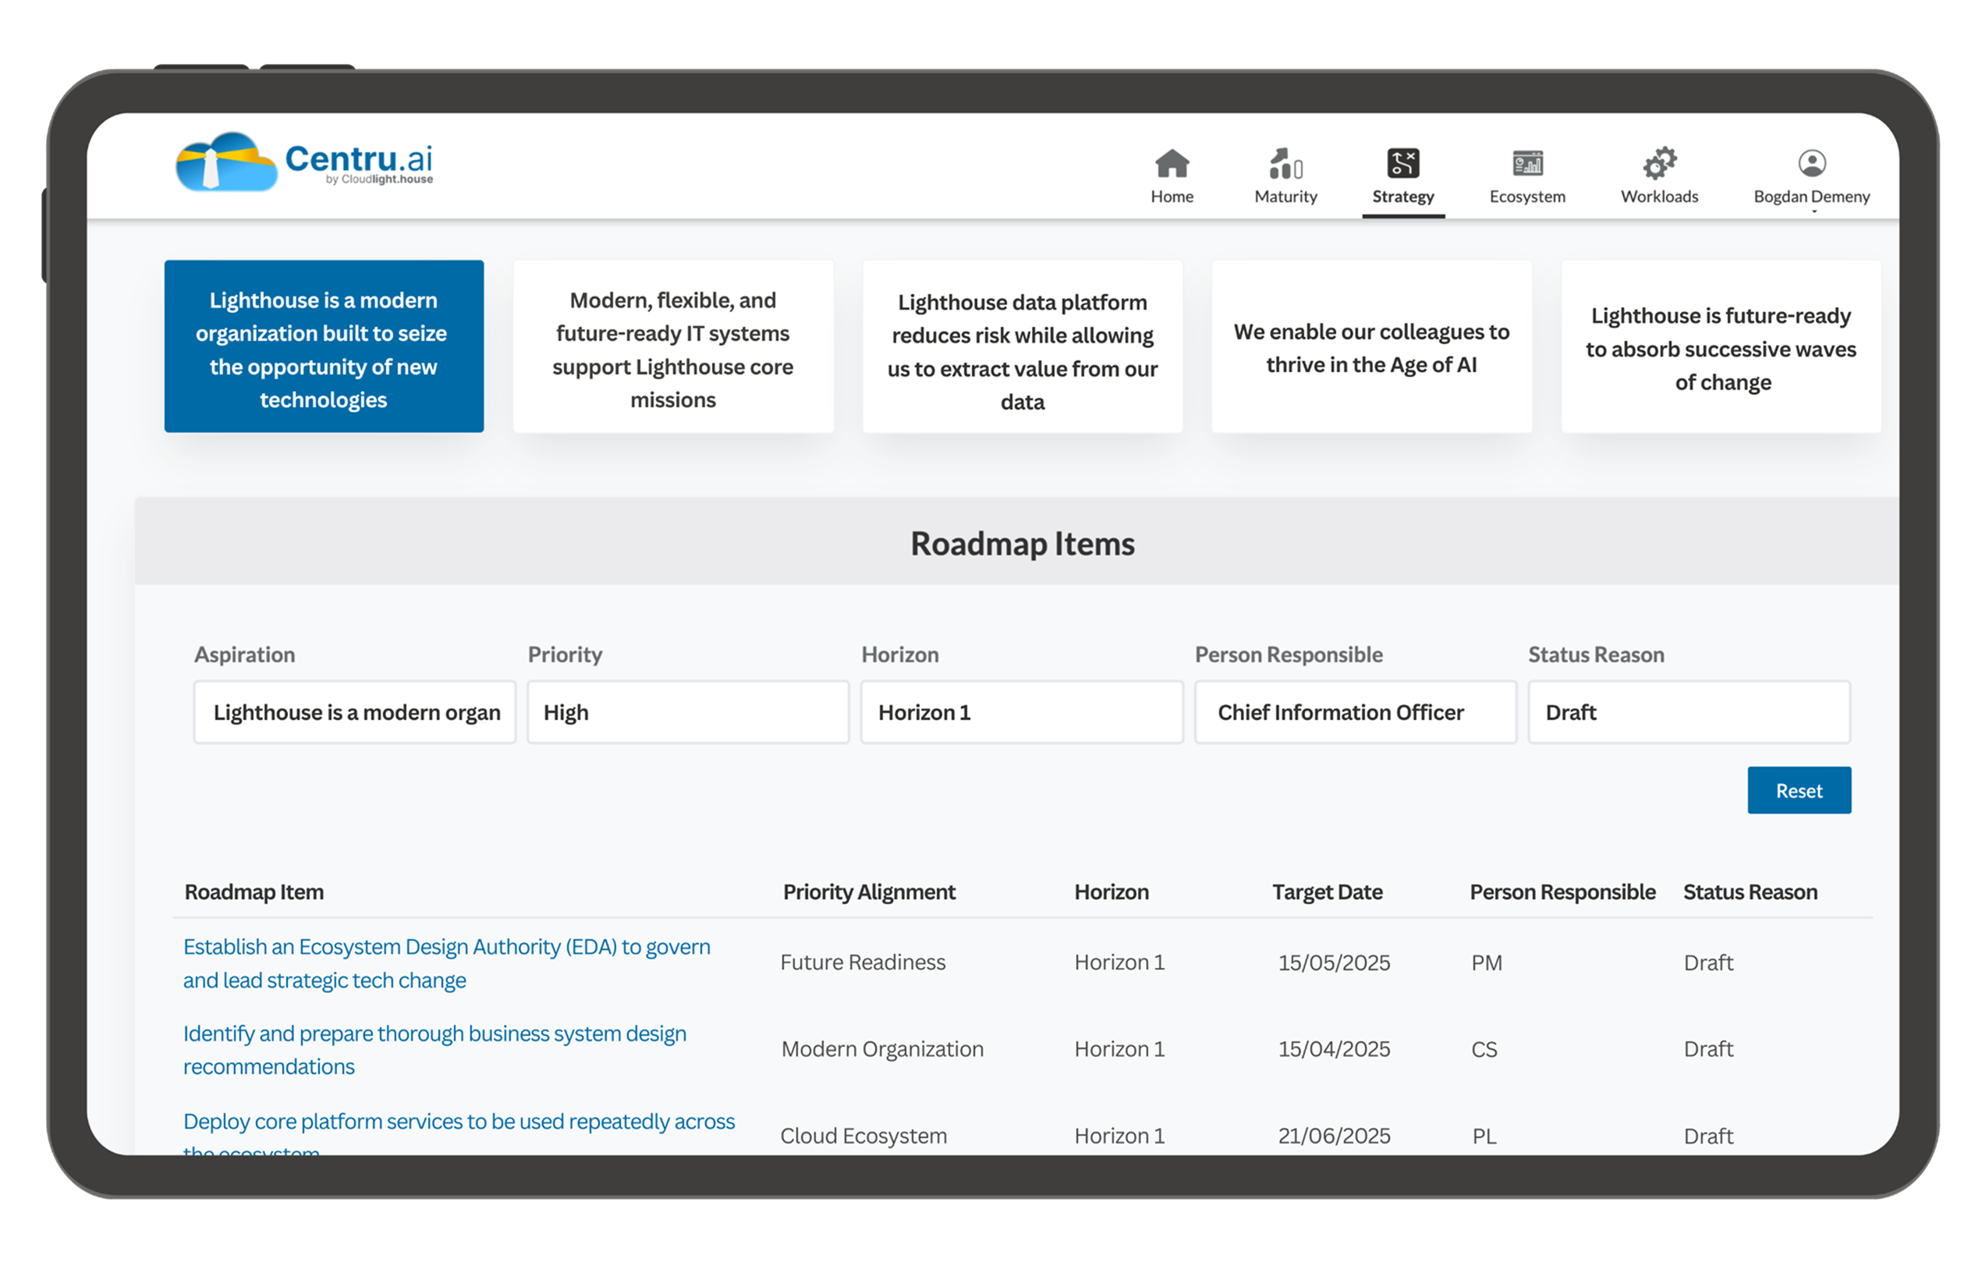Go to Home via house icon
Image resolution: width=1982 pixels, height=1266 pixels.
[x=1172, y=163]
